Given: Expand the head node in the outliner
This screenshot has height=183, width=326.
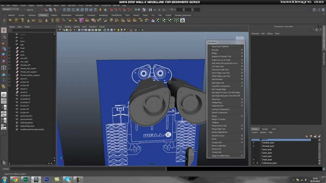Looking at the screenshot, I should click(x=9, y=48).
